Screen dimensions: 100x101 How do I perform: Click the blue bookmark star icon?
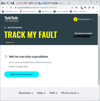point(76,8)
